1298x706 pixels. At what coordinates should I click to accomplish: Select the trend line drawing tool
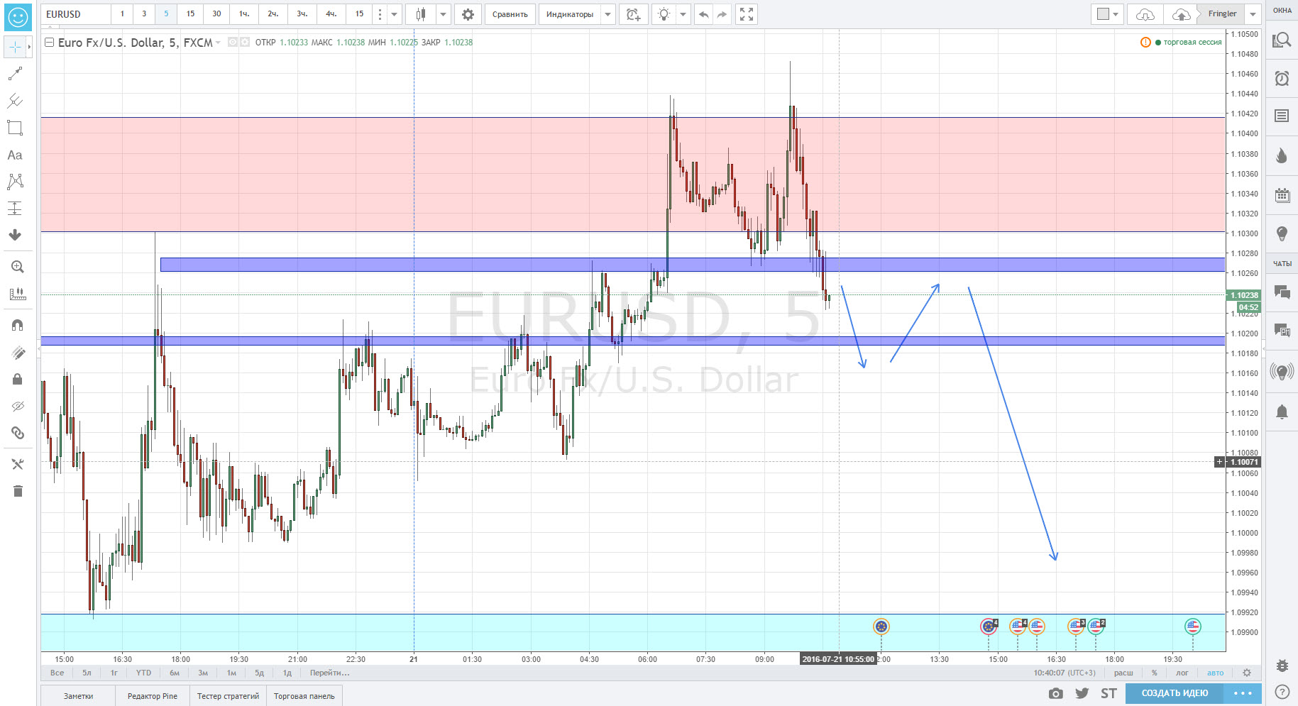click(15, 74)
